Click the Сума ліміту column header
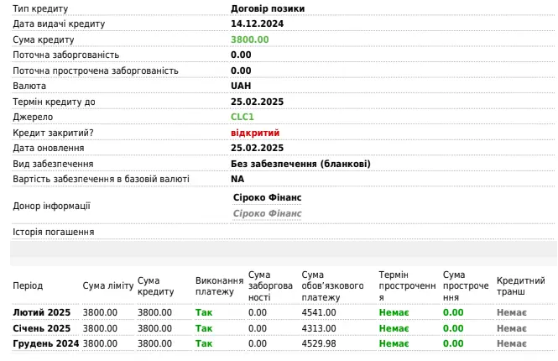Screen dimensions: 558x361 coord(107,286)
